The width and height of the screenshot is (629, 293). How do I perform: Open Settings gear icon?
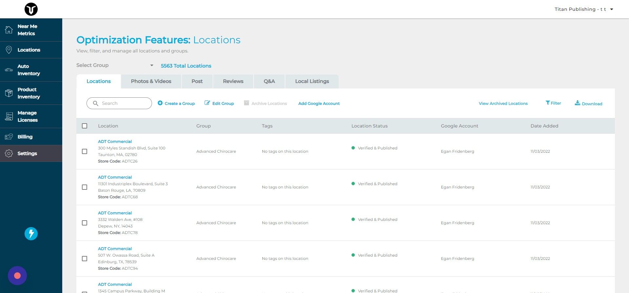(x=9, y=153)
